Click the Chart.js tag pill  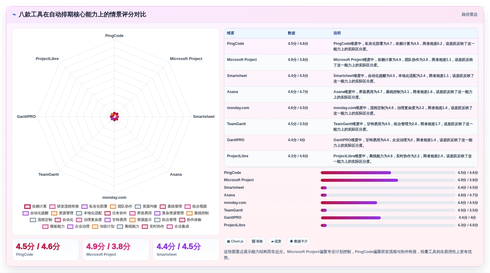[x=235, y=241]
